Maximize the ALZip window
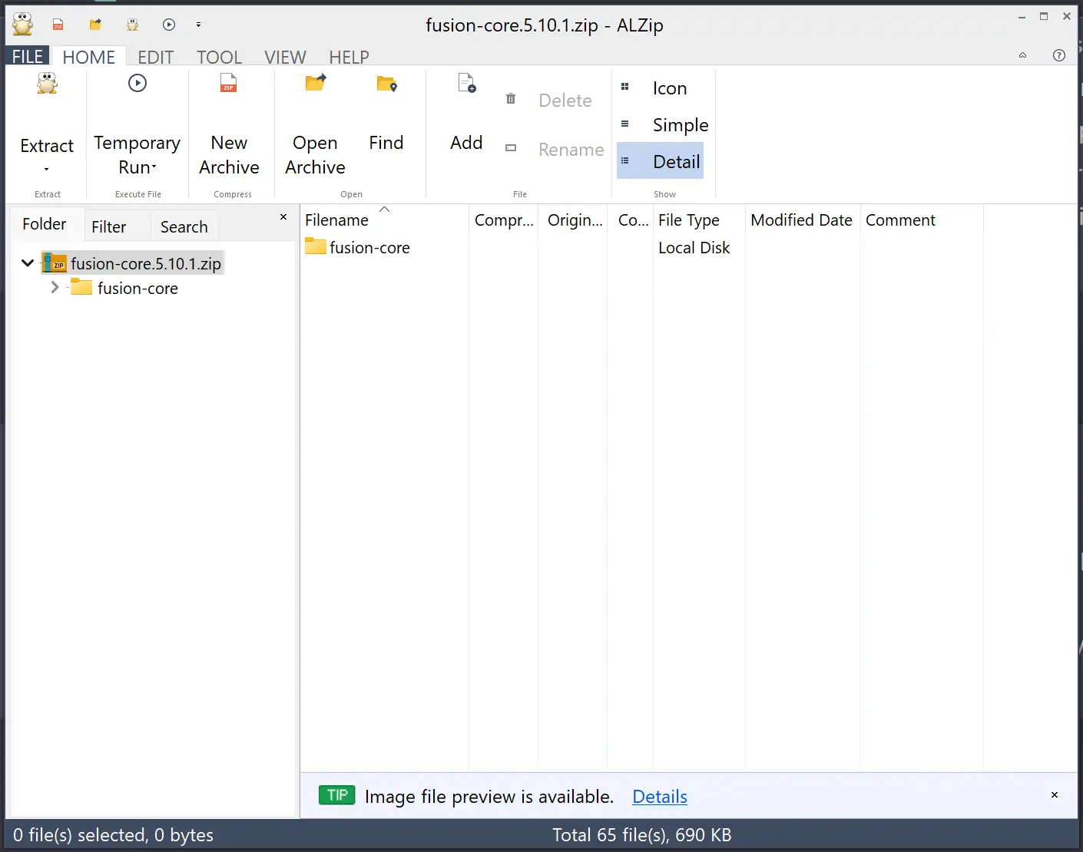The width and height of the screenshot is (1083, 852). pos(1044,16)
